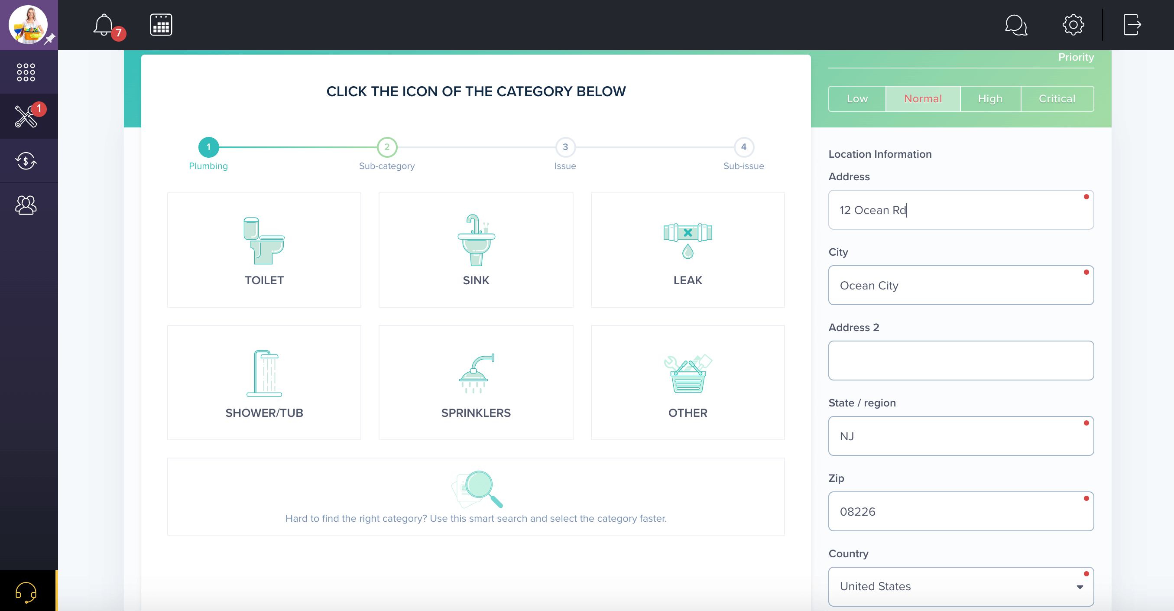Go to step 4 Sub-issue
The height and width of the screenshot is (611, 1174).
tap(744, 147)
